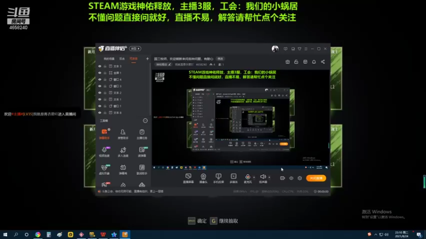Viewport: 426px width, 239px height.
Task: Toggle visibility of 窗口 4 layer
Action: click(x=100, y=79)
